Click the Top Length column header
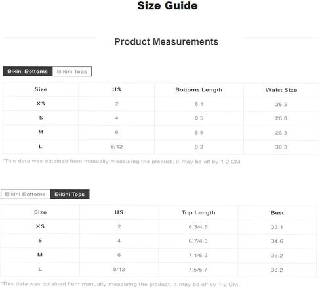320x288 pixels. click(x=198, y=212)
